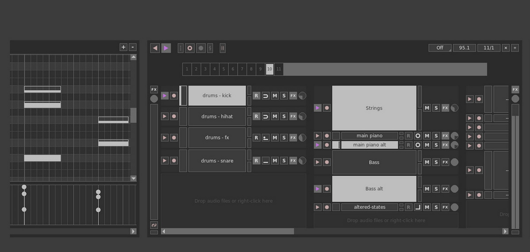Play the drums - hihat channel
Viewport: 530px width, 252px height.
(x=165, y=116)
